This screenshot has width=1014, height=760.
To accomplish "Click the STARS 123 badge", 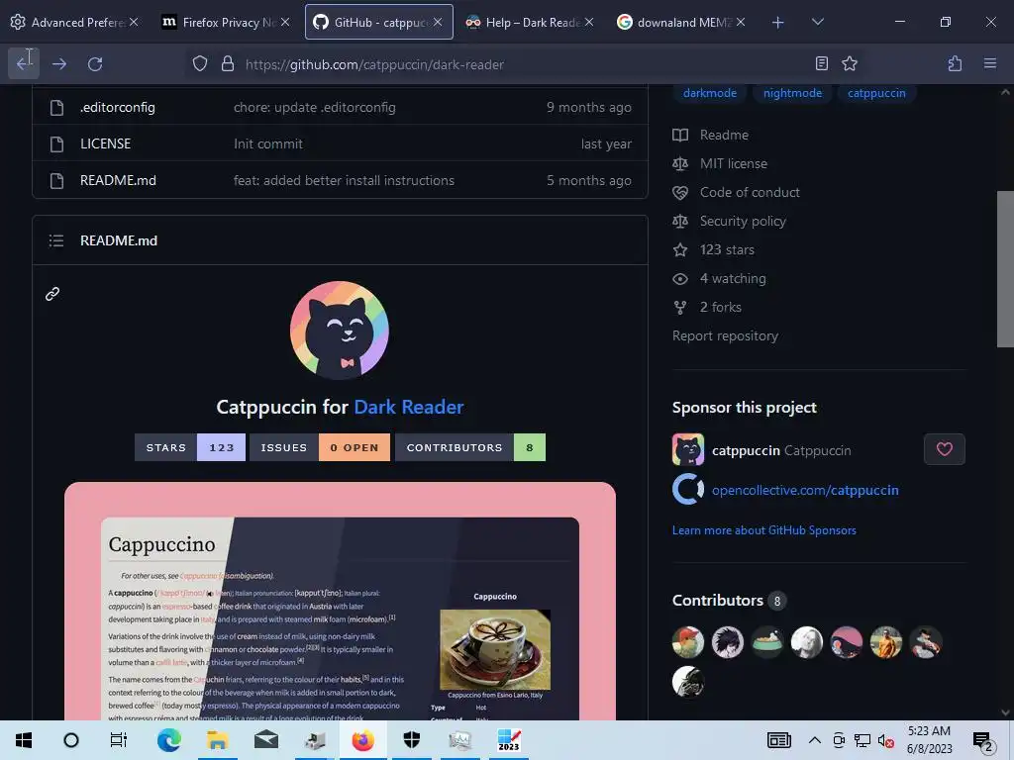I will (x=189, y=447).
